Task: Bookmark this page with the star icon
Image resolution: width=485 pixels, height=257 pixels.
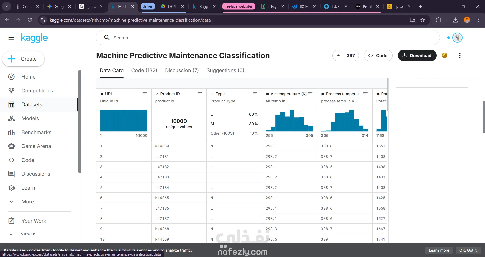Action: 423,20
